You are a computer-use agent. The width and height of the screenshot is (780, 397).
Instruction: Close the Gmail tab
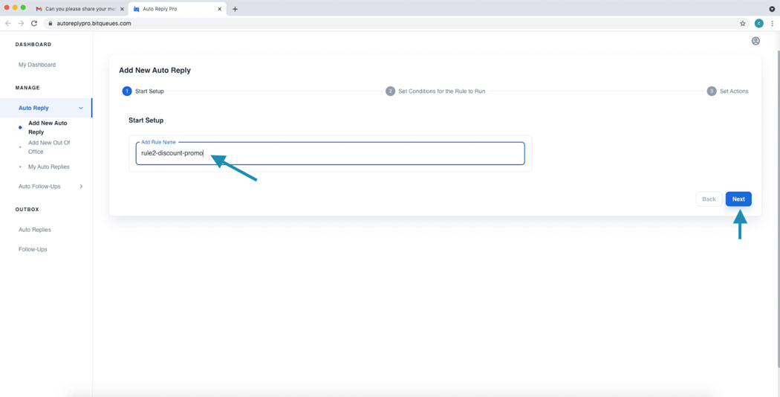(122, 9)
